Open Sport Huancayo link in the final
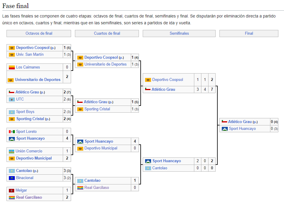 click(242, 129)
